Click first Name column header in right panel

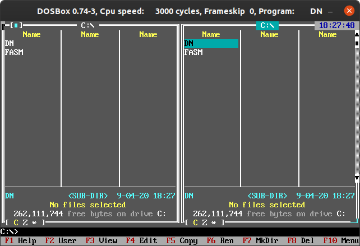pos(211,34)
